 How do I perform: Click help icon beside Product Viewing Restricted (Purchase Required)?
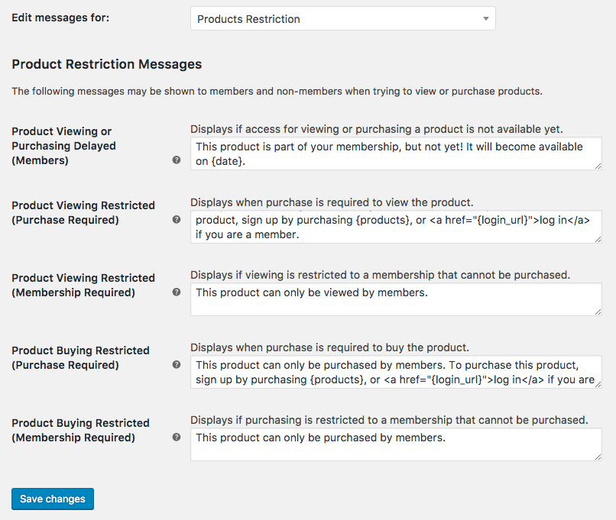177,219
